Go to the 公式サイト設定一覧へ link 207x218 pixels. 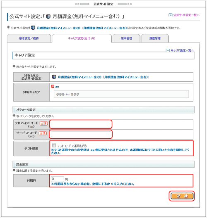click(x=186, y=15)
